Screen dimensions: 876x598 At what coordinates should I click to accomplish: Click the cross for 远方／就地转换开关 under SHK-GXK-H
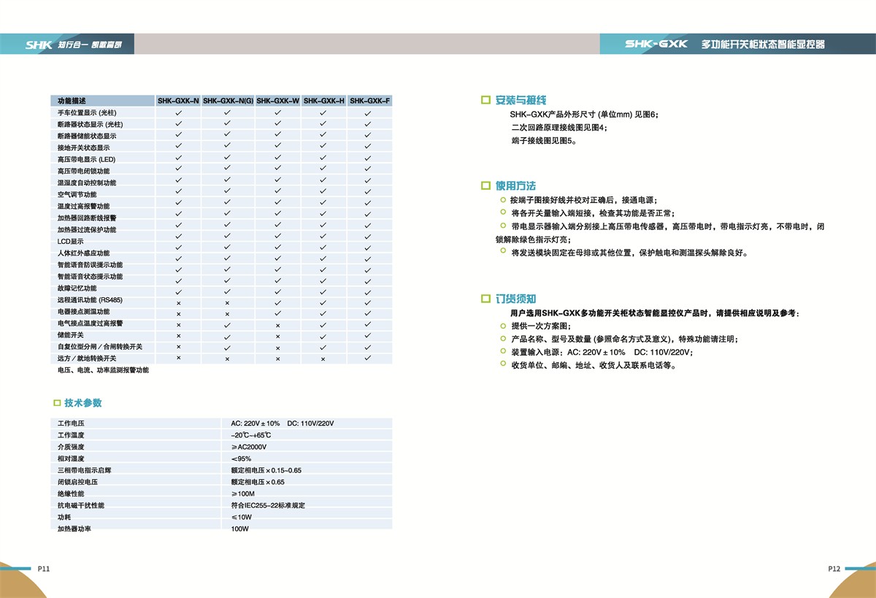[x=323, y=359]
